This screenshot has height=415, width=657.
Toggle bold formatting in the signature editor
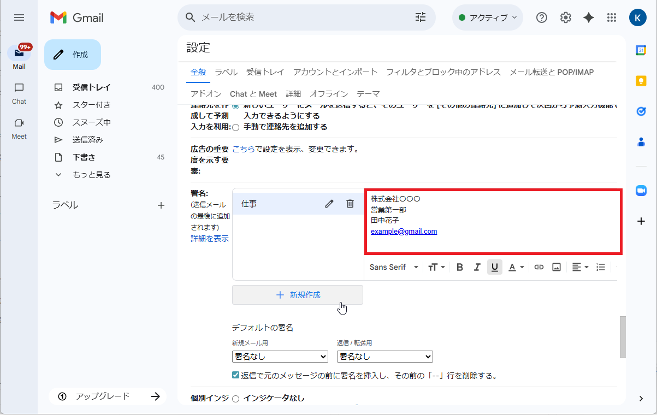[459, 267]
